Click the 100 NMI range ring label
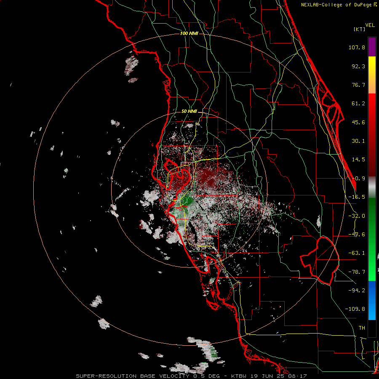The width and height of the screenshot is (379, 379). (x=189, y=33)
